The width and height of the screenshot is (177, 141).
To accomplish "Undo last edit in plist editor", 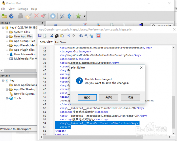I will tap(69, 36).
